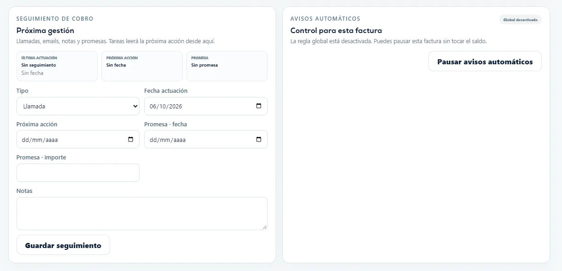
Task: Click the Próxima acción date field placeholder
Action: [x=40, y=140]
